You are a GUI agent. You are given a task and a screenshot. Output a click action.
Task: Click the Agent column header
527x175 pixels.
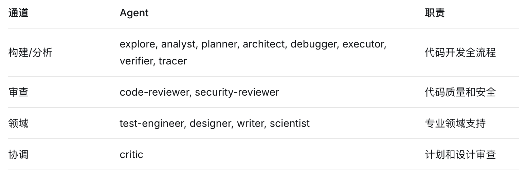click(134, 13)
